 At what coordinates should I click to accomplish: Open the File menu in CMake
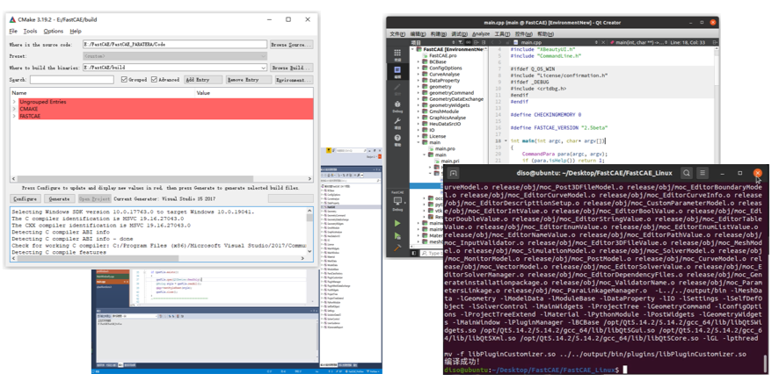[x=13, y=31]
